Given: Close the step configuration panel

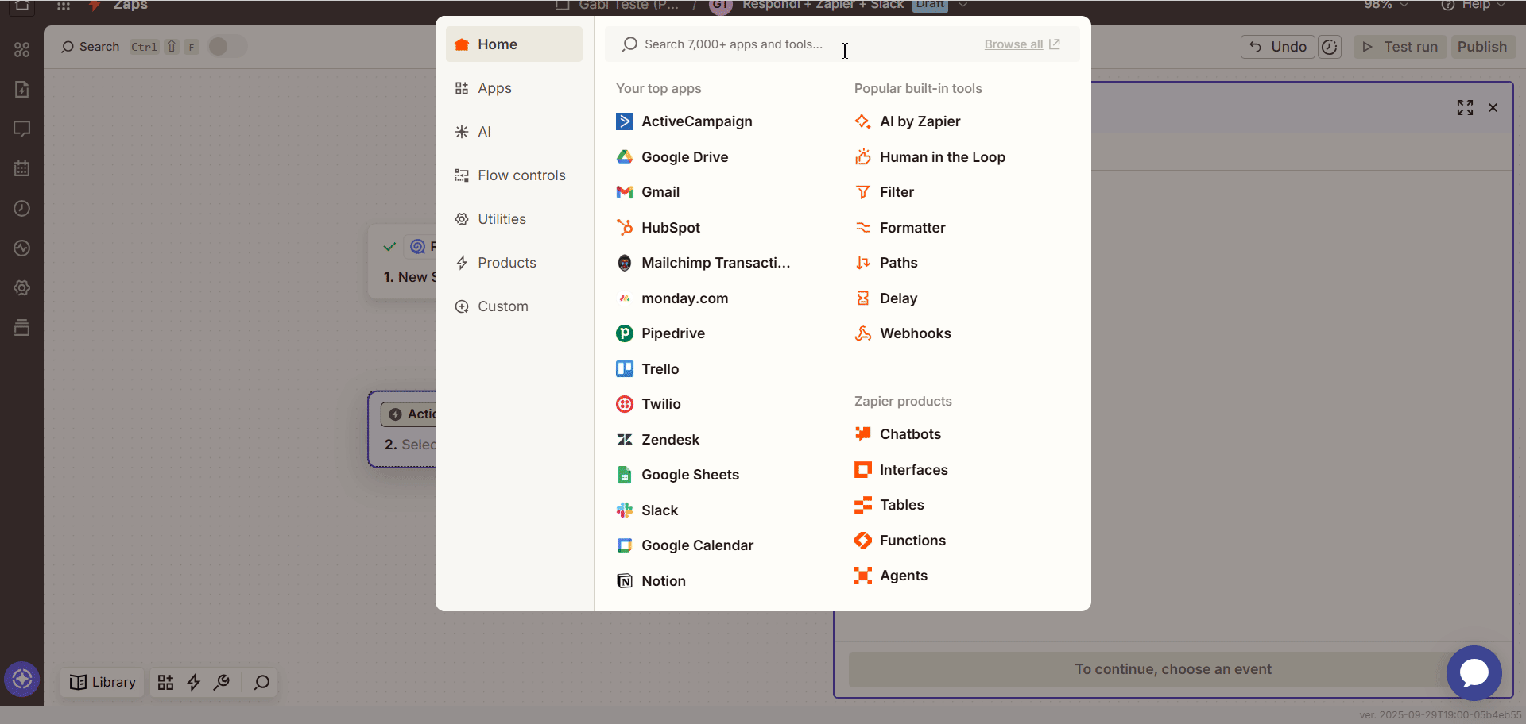Looking at the screenshot, I should (x=1493, y=108).
